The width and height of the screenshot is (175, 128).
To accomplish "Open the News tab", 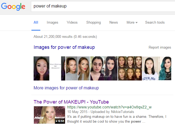I will click(x=113, y=22).
